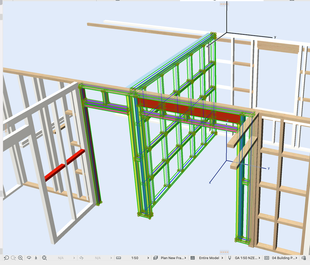Expand the Entire Model structure display menu

tap(222, 258)
